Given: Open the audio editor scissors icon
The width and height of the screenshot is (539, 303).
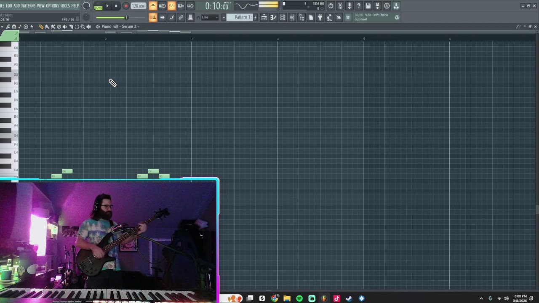Looking at the screenshot, I should (x=340, y=6).
